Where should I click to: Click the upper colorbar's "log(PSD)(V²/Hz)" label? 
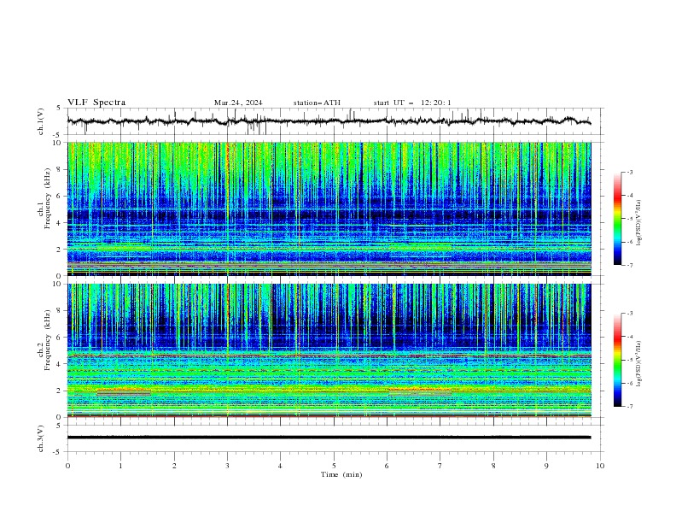click(x=639, y=223)
